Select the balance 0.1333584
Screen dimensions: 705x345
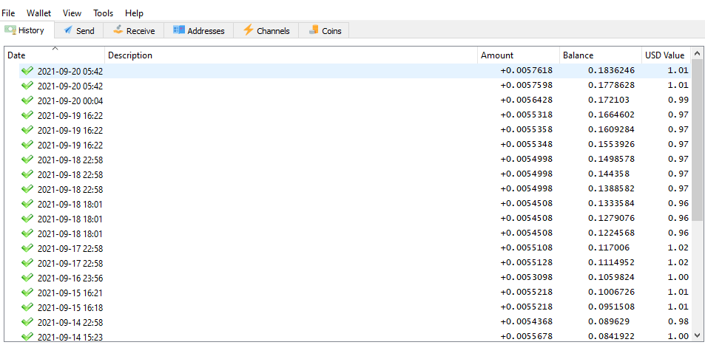[x=612, y=204]
